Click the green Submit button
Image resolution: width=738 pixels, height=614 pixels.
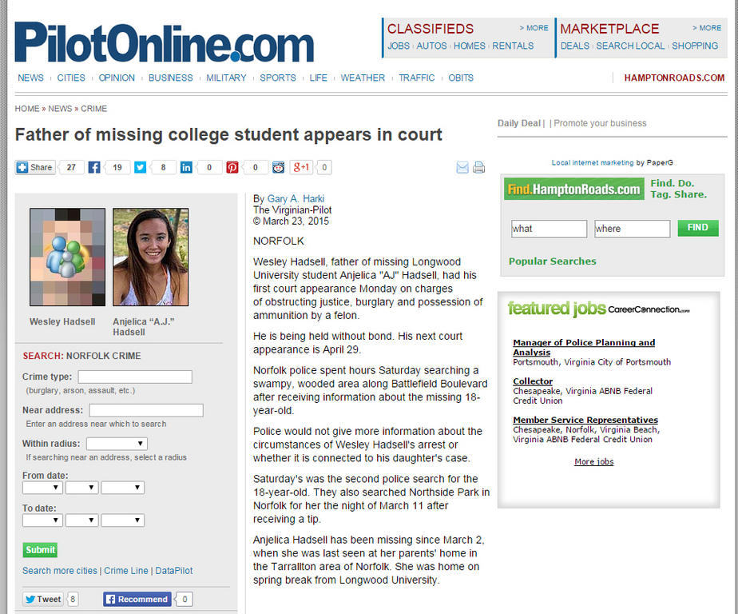[40, 550]
